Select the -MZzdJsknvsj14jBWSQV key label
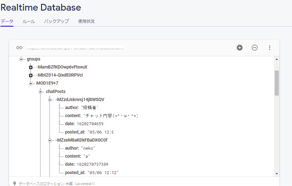The height and width of the screenshot is (186, 292). tap(80, 100)
